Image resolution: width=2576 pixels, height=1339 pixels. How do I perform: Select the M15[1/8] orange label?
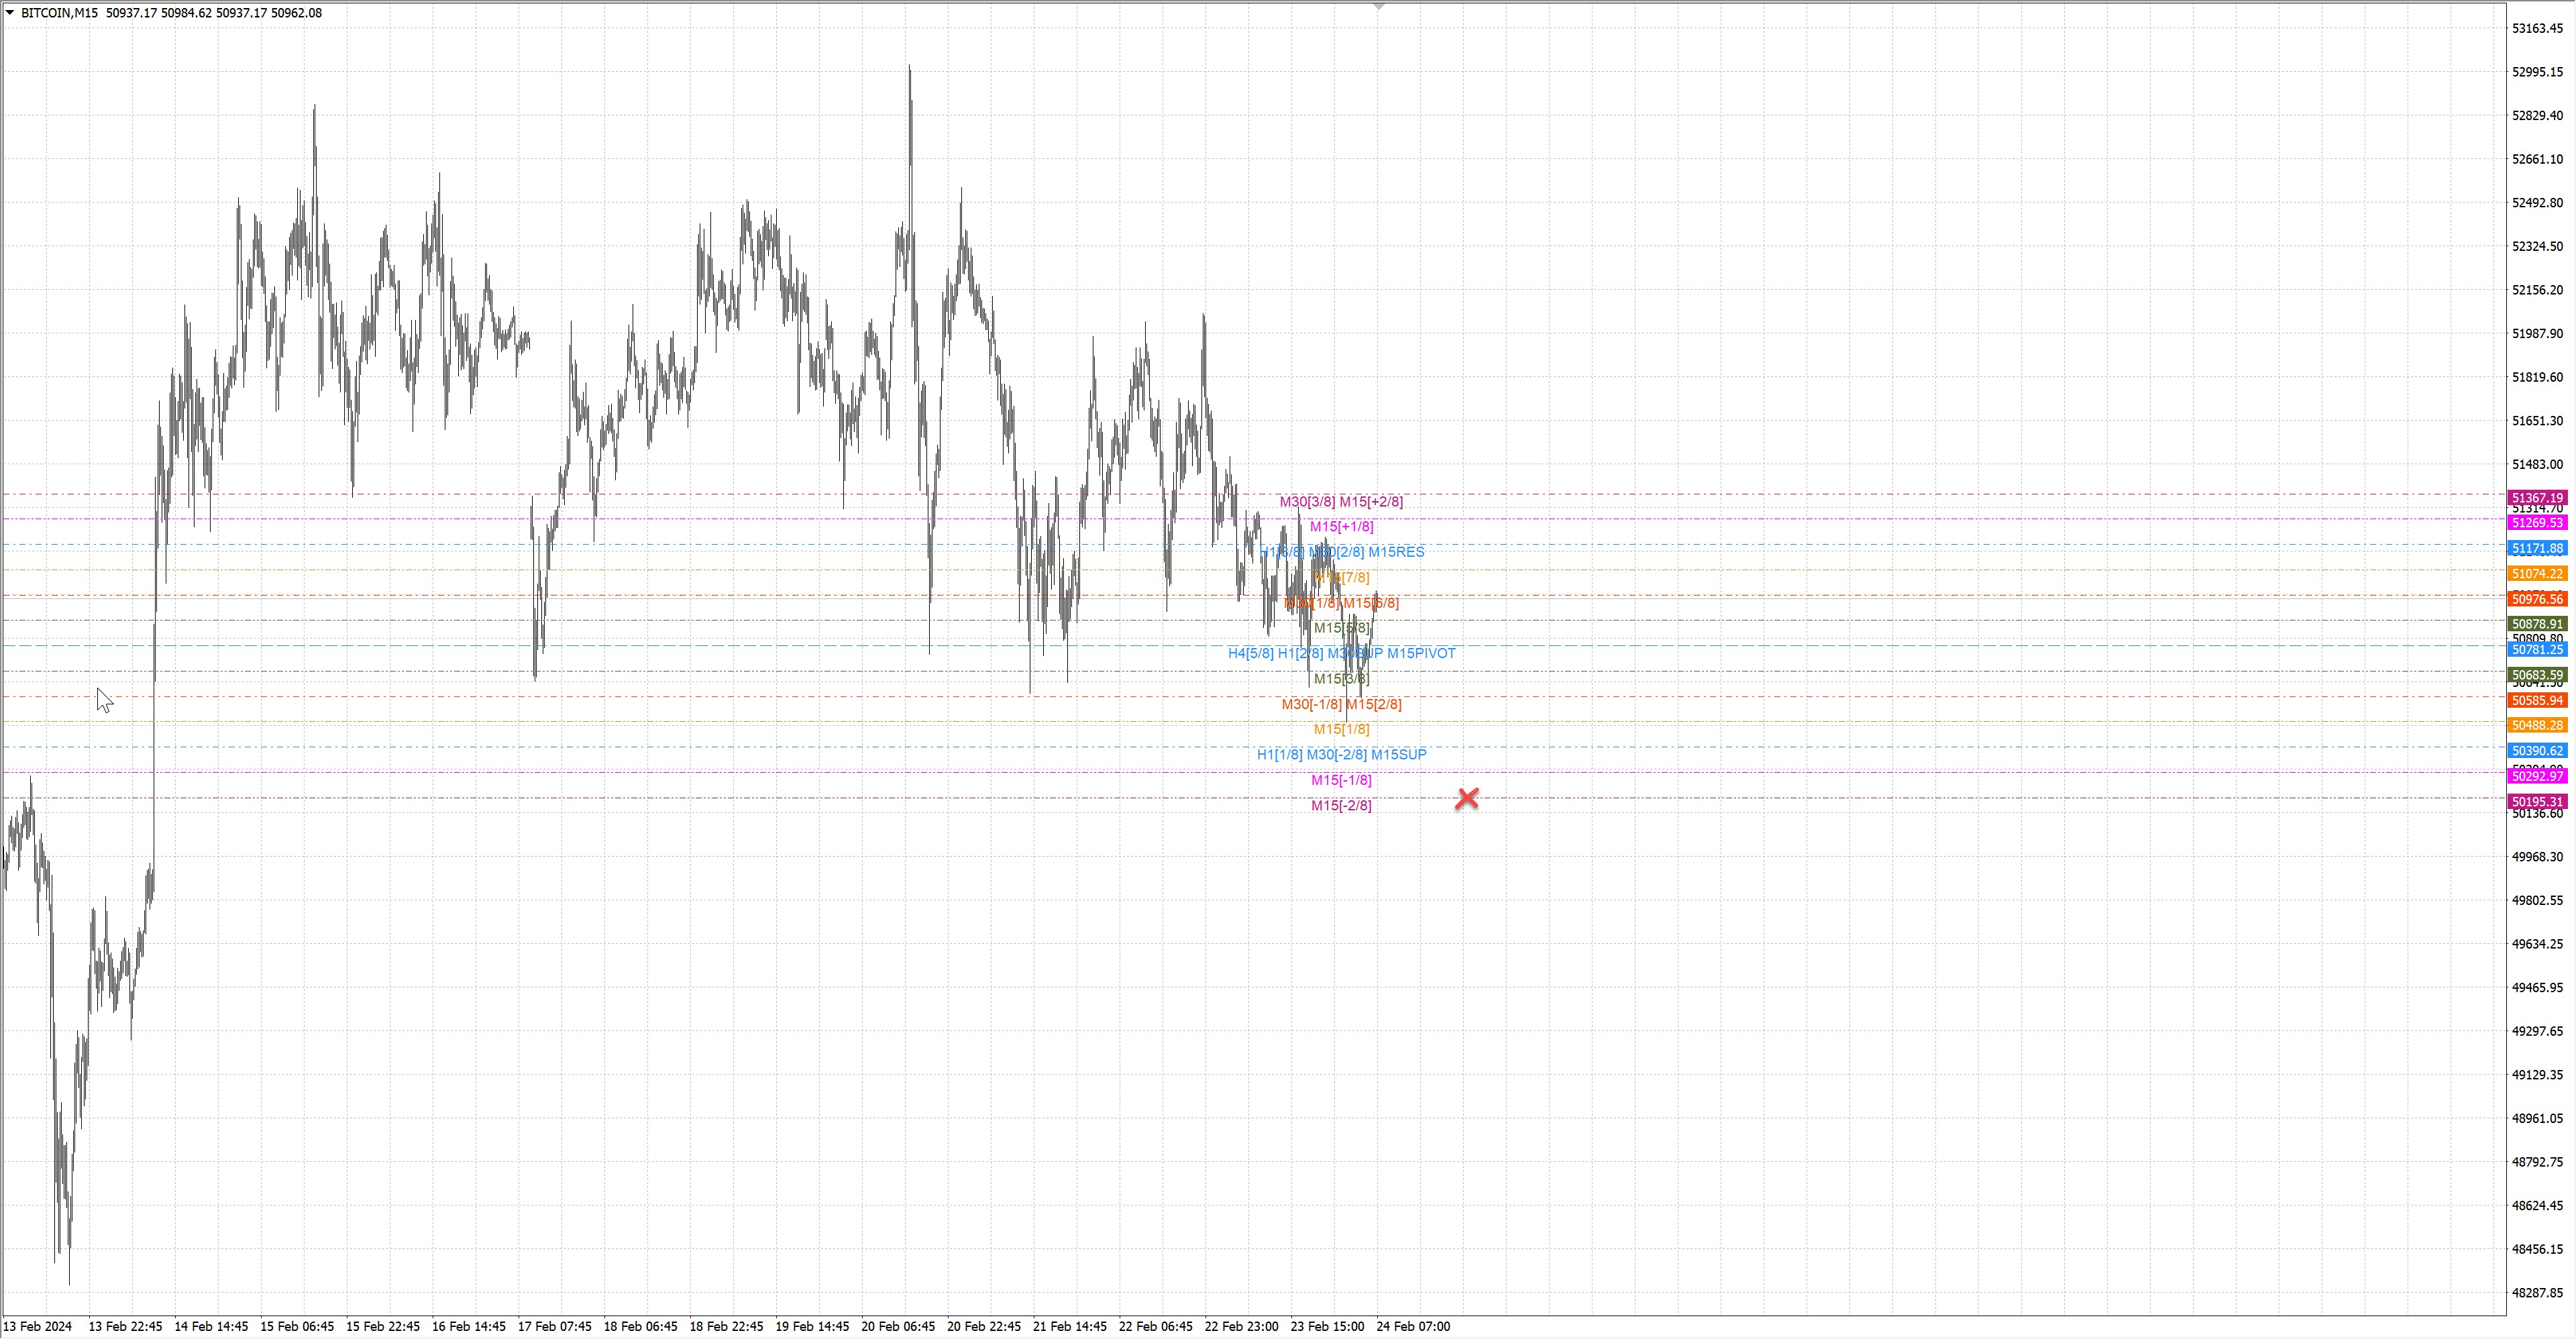(1341, 729)
